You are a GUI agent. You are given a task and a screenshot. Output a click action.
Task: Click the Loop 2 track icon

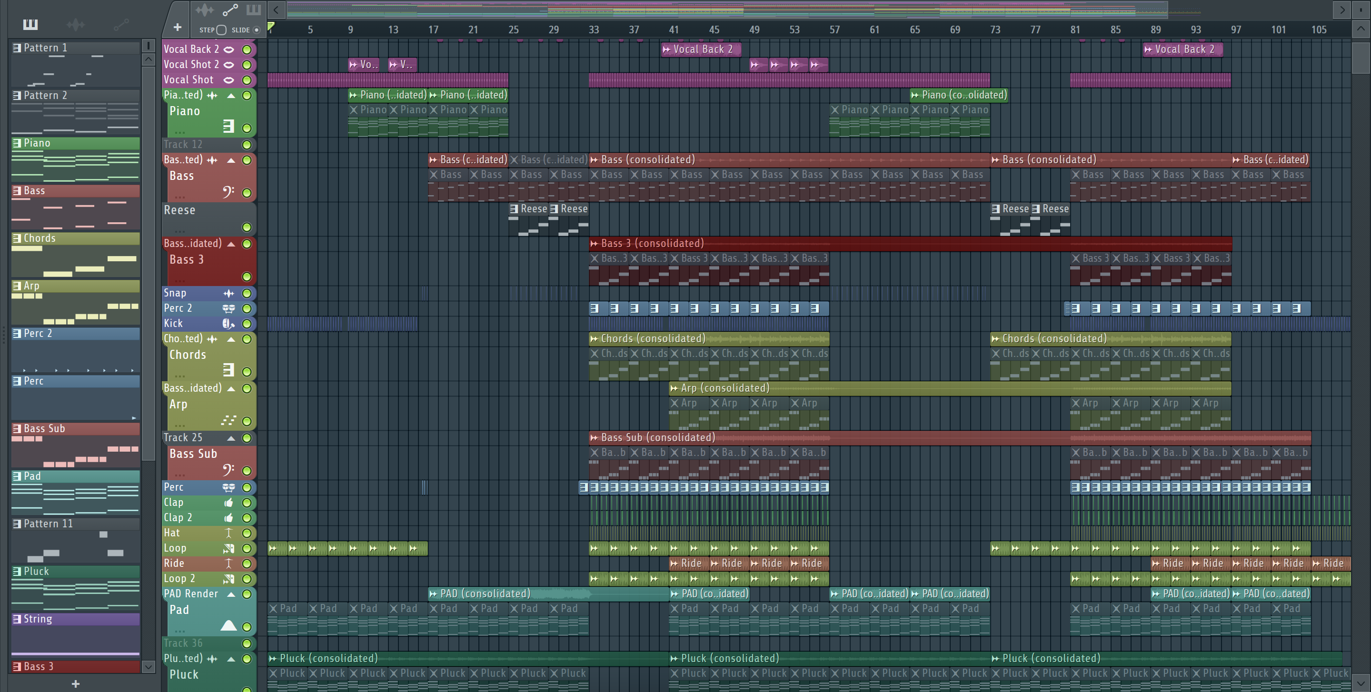(x=228, y=579)
